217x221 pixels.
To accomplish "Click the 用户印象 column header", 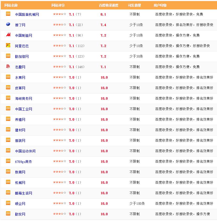I will pos(160,5).
